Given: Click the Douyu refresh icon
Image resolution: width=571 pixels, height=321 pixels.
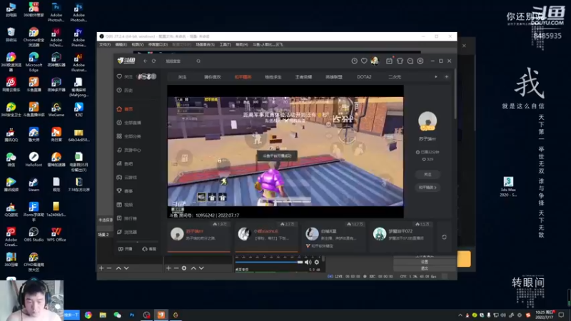Looking at the screenshot, I should coord(154,61).
